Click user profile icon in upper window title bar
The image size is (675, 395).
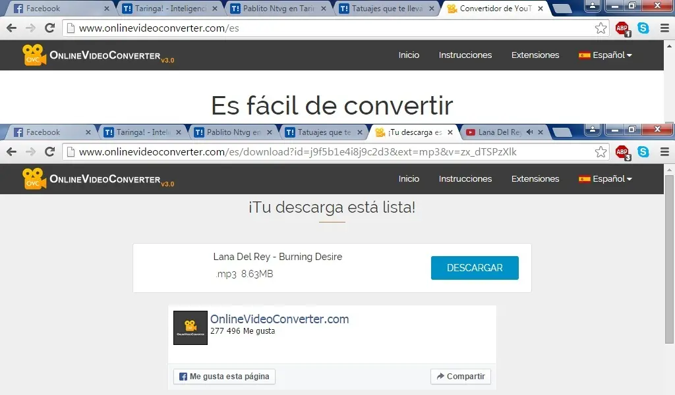(593, 5)
